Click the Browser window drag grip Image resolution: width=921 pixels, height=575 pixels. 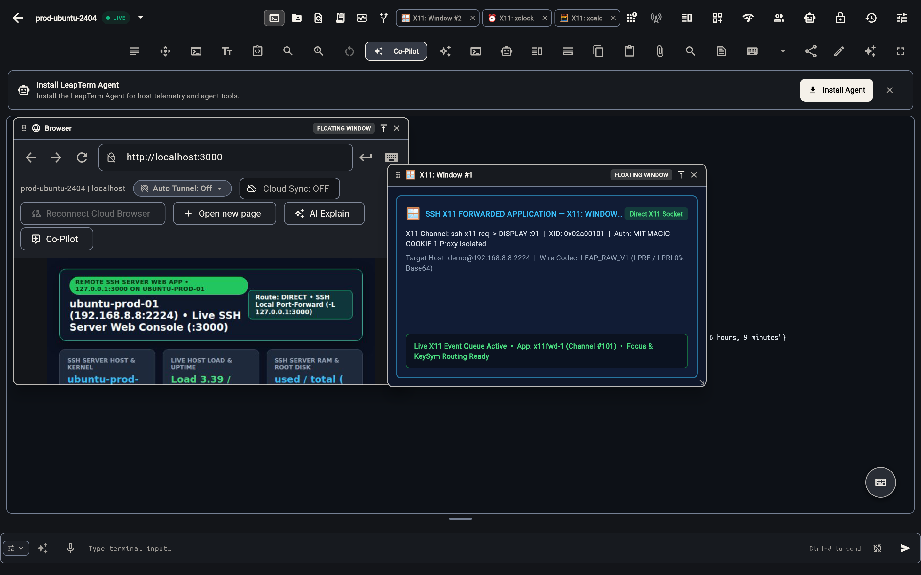24,128
